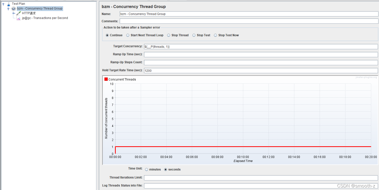This screenshot has height=190, width=379.
Task: Collapse the Concurrency Thread Group tree node
Action: [x=8, y=8]
